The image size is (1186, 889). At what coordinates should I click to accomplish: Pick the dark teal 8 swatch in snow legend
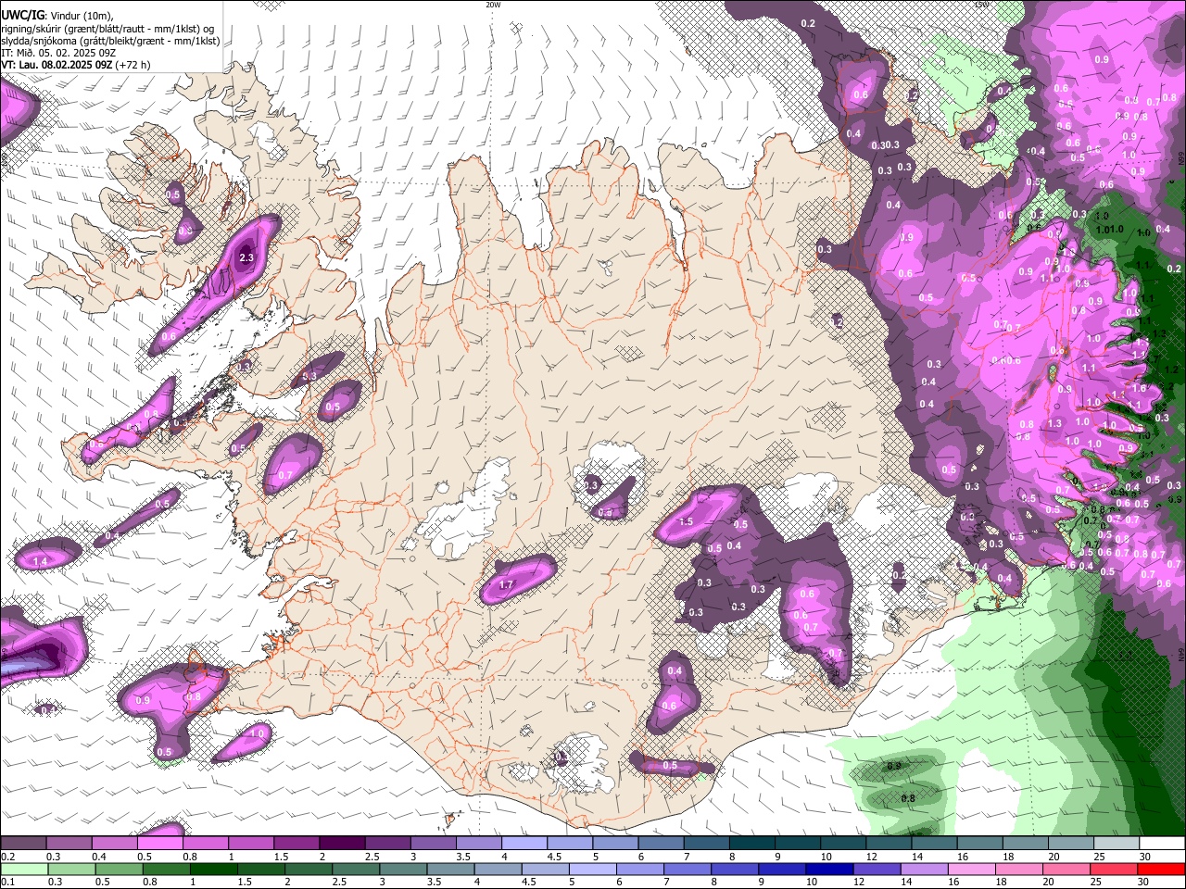751,844
